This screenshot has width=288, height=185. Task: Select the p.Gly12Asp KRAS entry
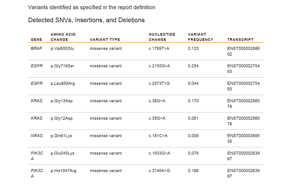[x=62, y=118]
